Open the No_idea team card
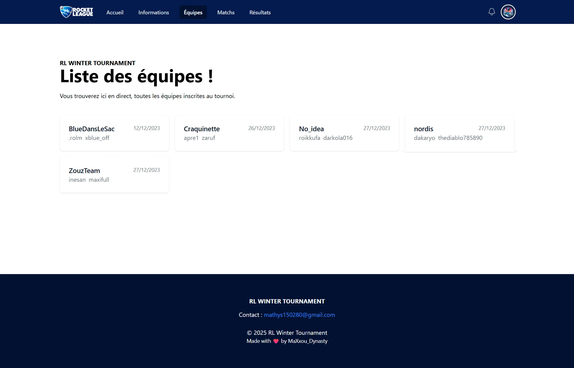This screenshot has width=574, height=368. point(344,133)
